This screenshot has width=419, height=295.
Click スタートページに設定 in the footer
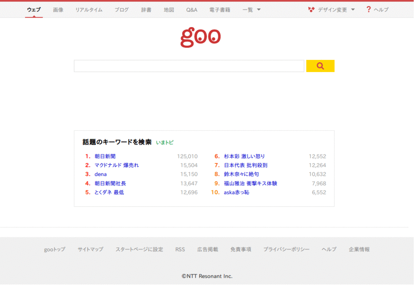point(139,250)
